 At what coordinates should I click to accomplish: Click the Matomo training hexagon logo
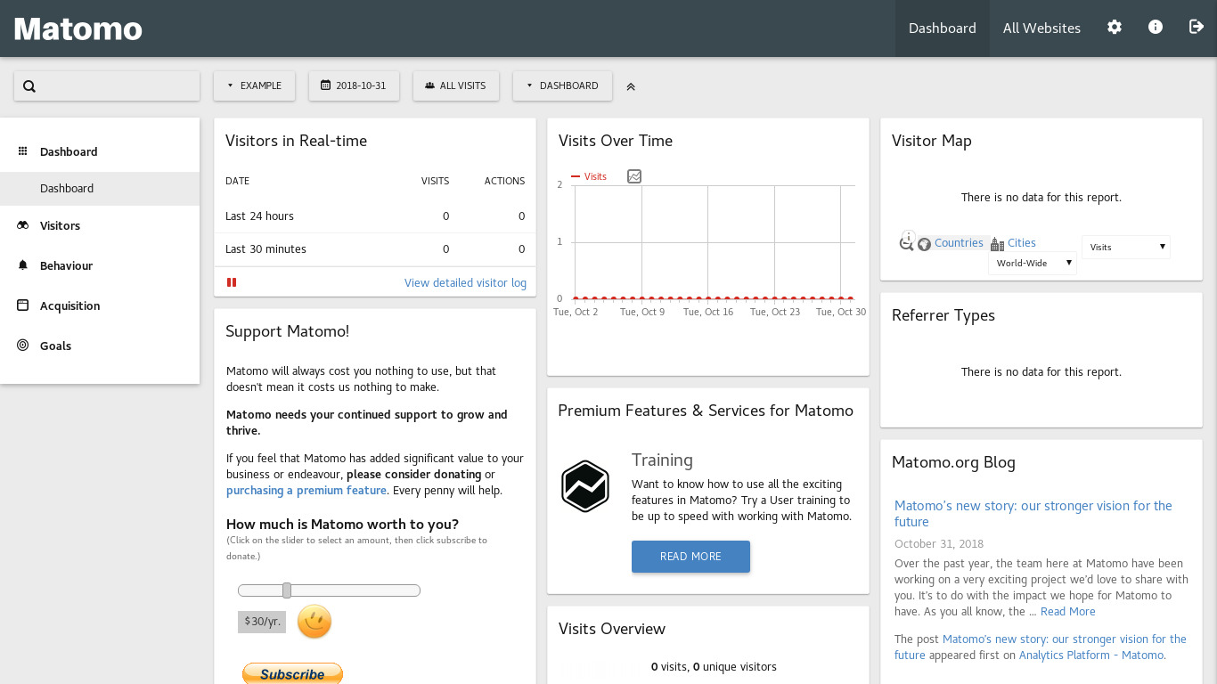(x=585, y=486)
